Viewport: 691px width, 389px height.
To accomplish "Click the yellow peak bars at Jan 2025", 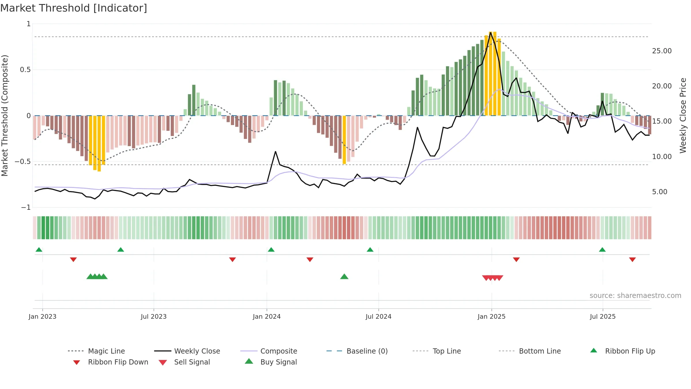I will (x=493, y=73).
